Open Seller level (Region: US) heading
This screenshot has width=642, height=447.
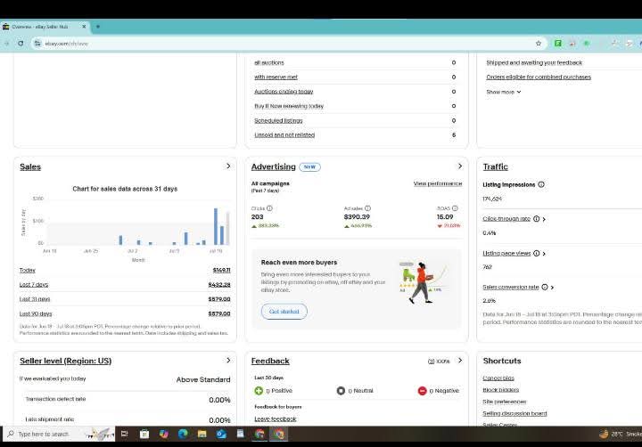(x=65, y=361)
